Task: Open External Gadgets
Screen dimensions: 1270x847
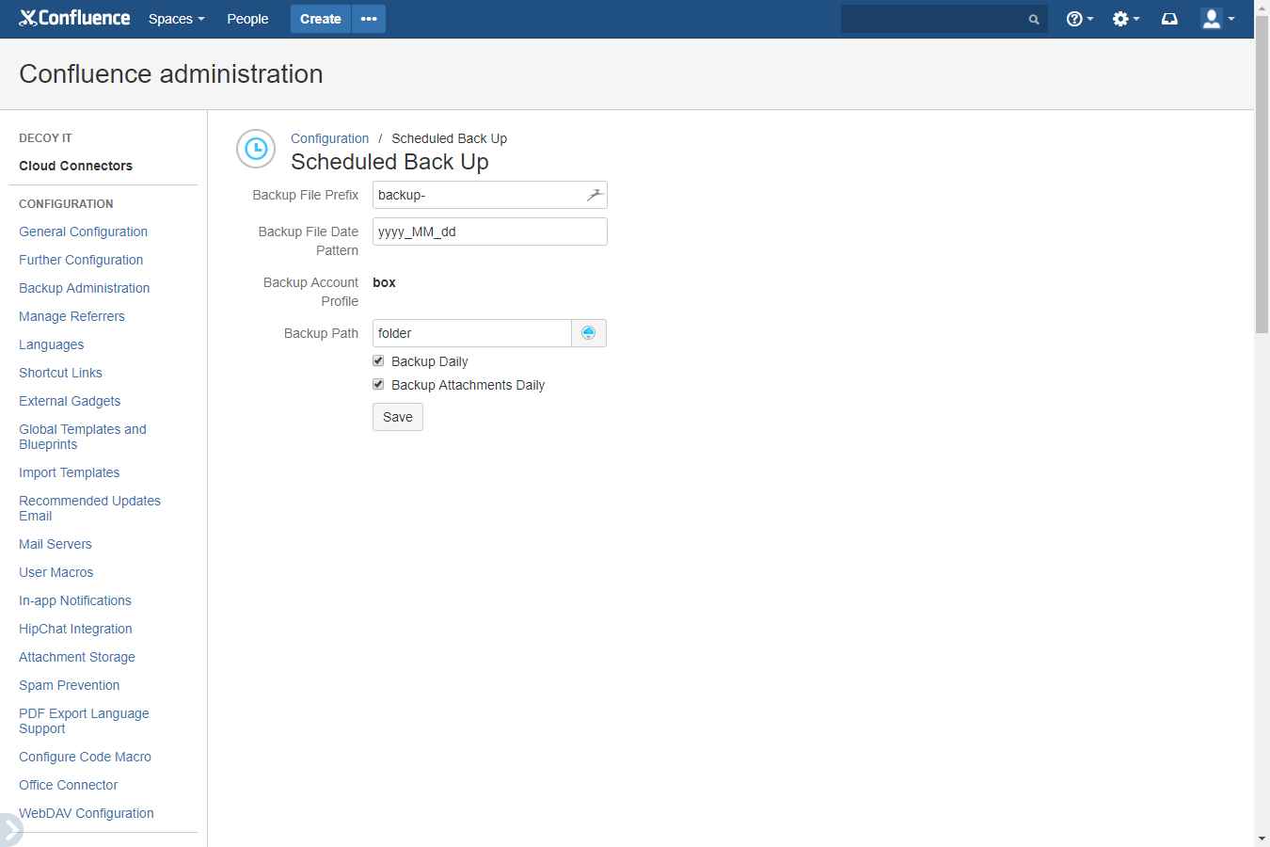Action: pos(70,401)
